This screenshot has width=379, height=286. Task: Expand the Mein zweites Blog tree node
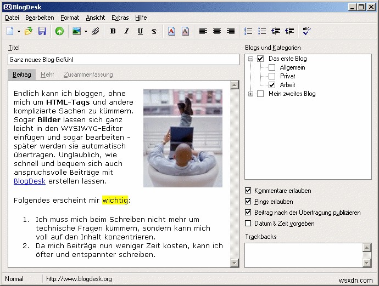[x=250, y=94]
